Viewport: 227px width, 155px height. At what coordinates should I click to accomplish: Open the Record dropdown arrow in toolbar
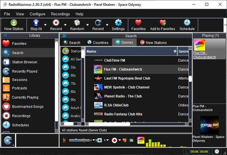click(65, 25)
